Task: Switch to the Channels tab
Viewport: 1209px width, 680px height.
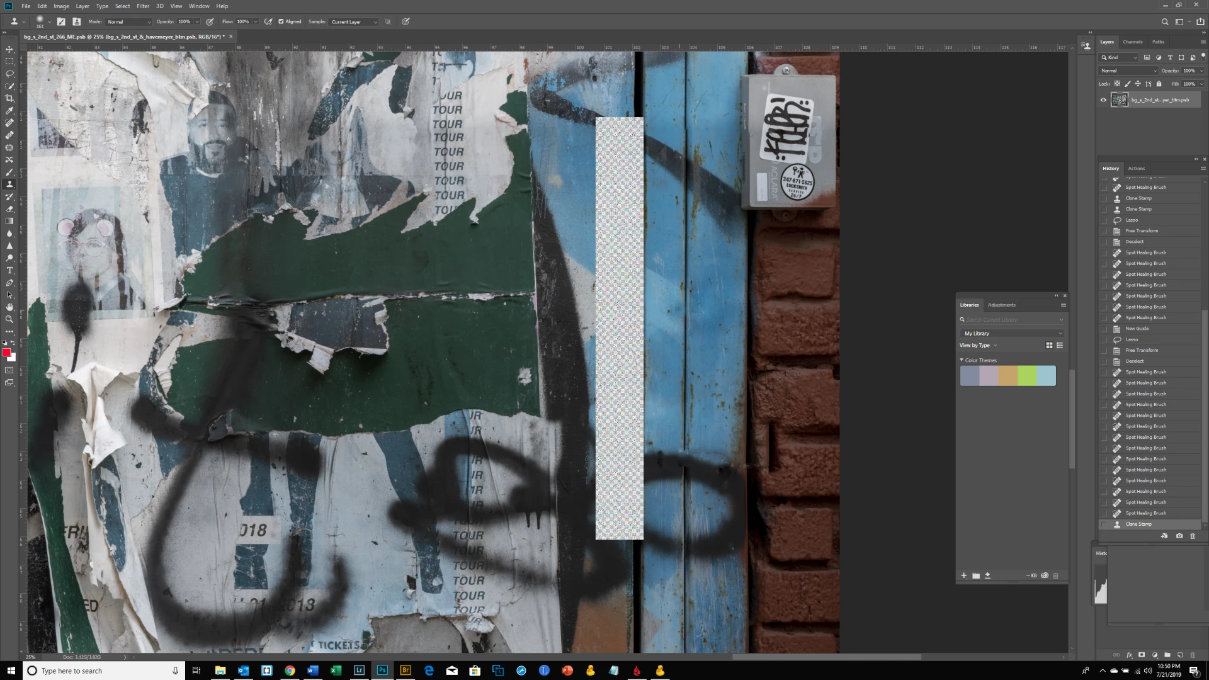Action: pos(1132,42)
